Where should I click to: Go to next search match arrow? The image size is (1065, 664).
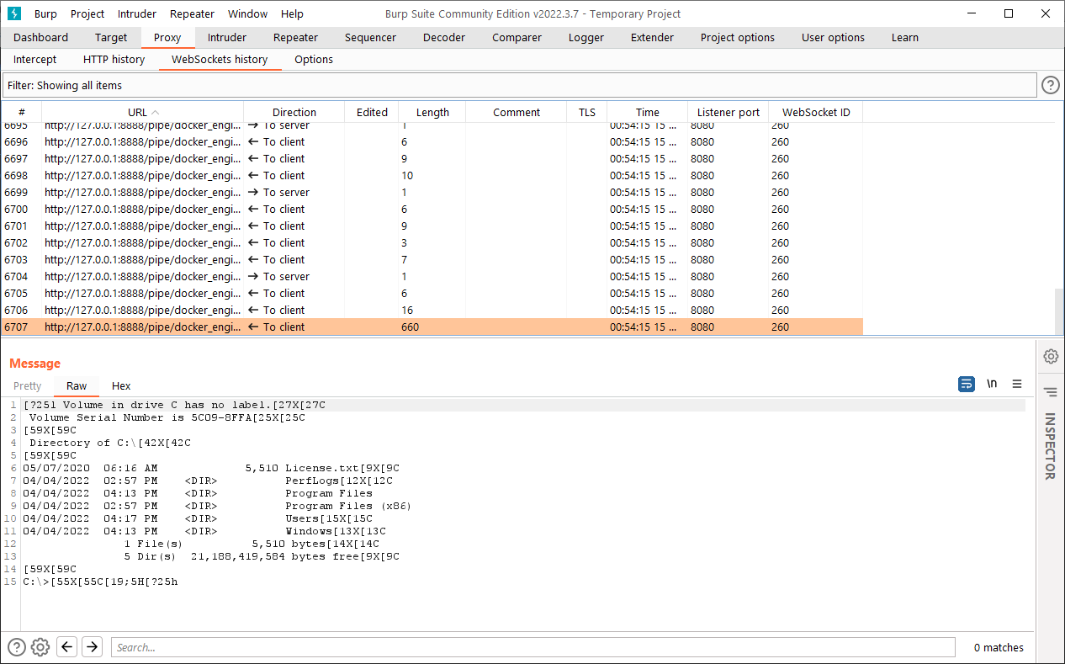(93, 647)
